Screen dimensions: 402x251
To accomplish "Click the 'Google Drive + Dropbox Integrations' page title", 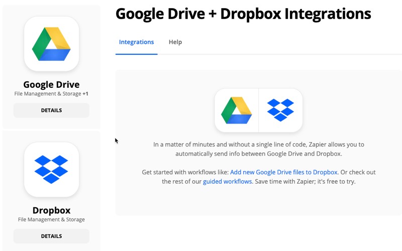I will click(x=243, y=14).
